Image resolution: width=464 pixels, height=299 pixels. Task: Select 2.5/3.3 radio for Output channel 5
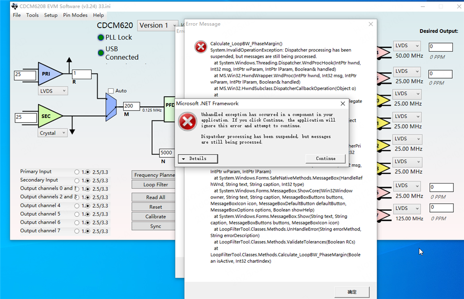coord(87,214)
